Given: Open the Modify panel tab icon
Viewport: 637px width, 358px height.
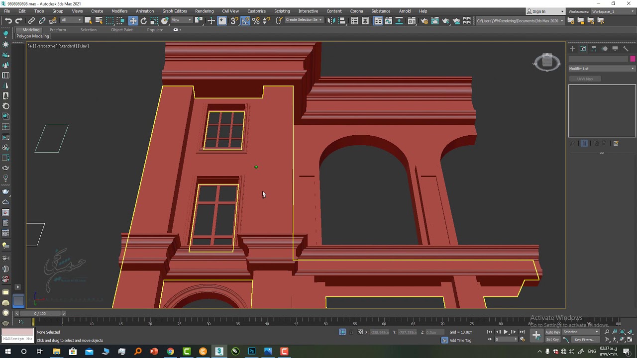Looking at the screenshot, I should coord(583,48).
